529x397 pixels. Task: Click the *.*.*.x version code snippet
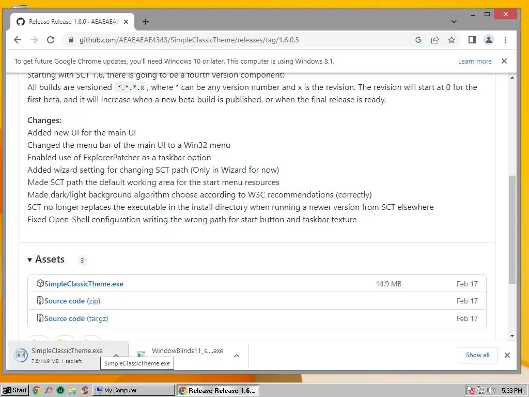[x=131, y=87]
